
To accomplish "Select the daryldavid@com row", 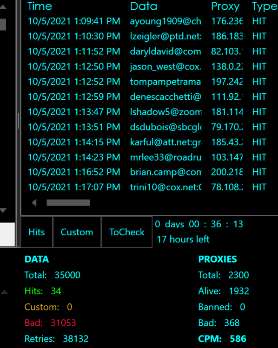I will (149, 52).
